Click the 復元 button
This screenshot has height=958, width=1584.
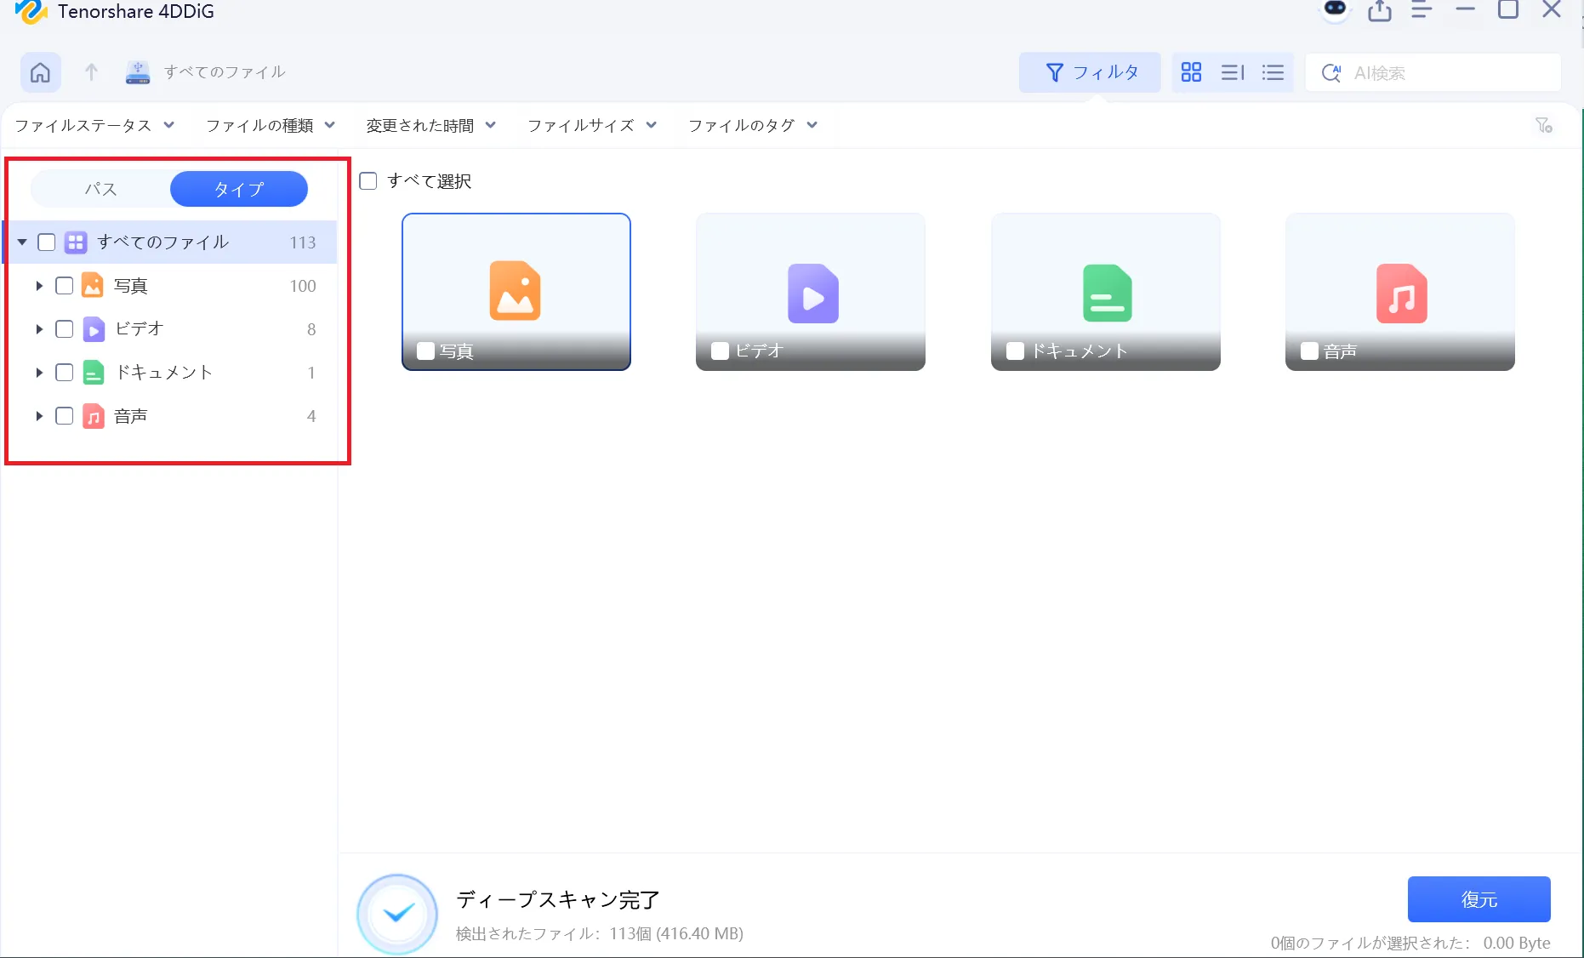1479,899
